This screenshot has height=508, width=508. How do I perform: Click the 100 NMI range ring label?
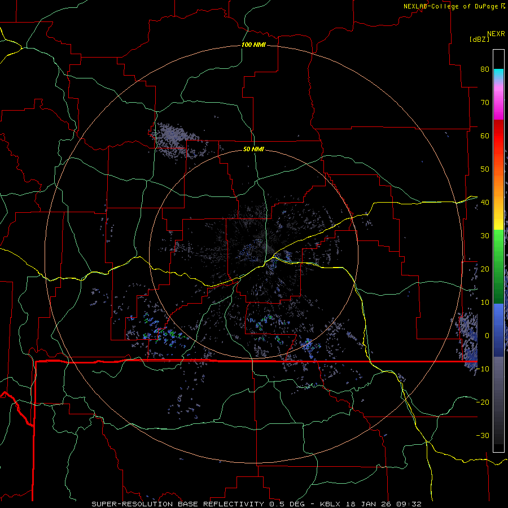[253, 45]
